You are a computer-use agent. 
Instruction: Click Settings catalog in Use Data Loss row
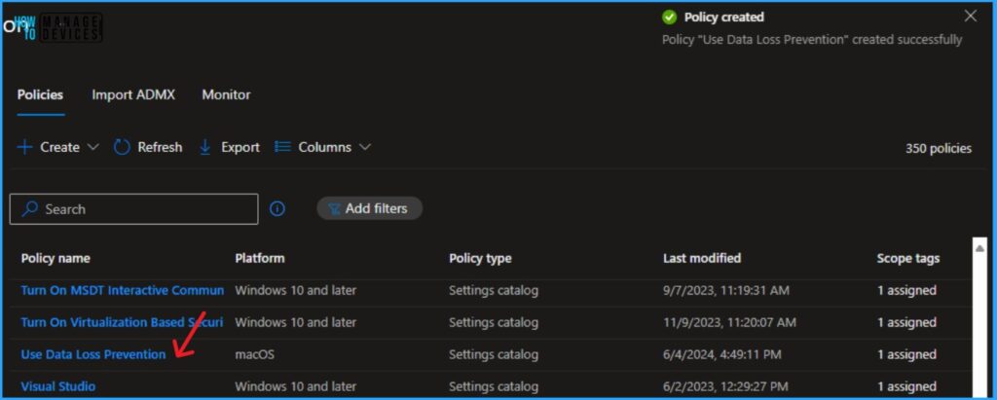pos(494,354)
